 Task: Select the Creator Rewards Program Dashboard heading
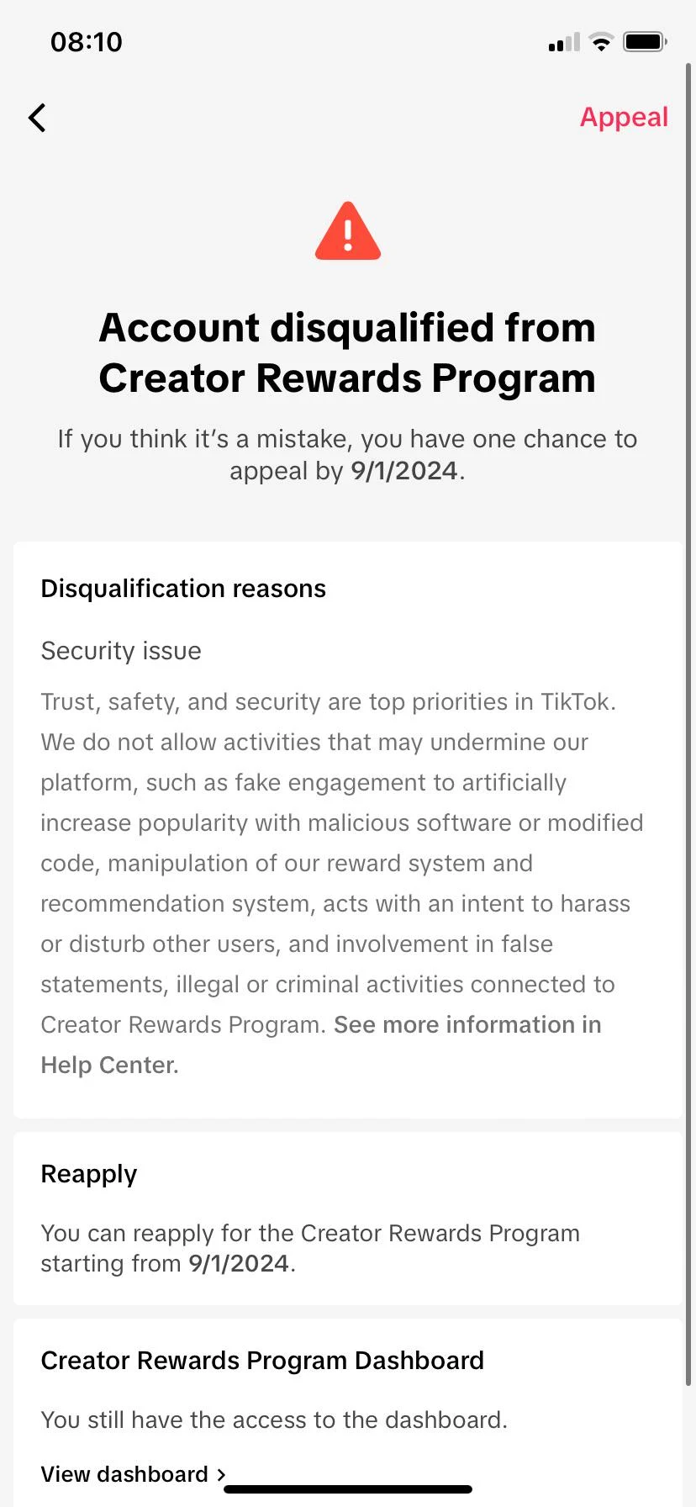(x=261, y=1360)
